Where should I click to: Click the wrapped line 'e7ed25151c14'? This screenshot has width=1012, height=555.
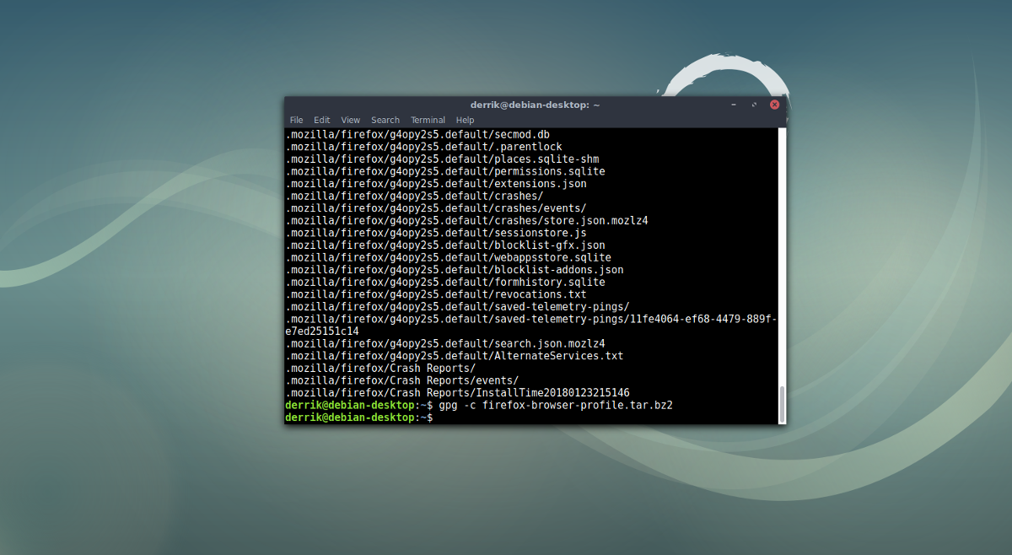click(322, 331)
